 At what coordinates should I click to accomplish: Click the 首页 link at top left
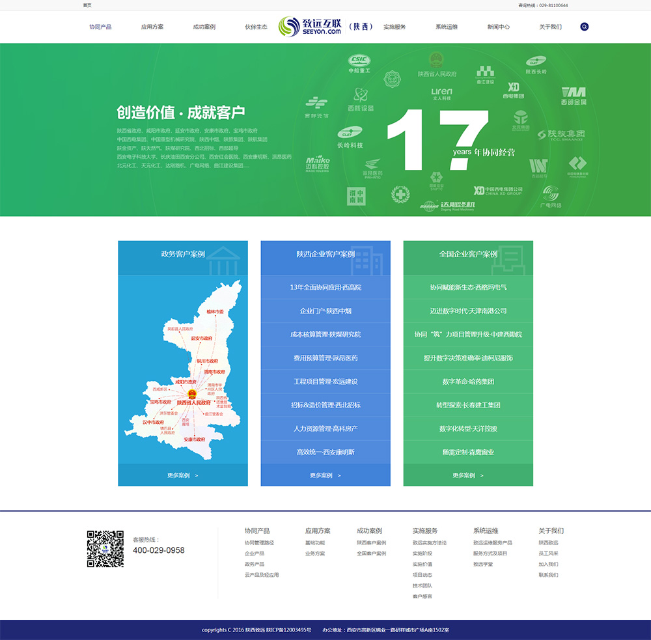tap(87, 5)
